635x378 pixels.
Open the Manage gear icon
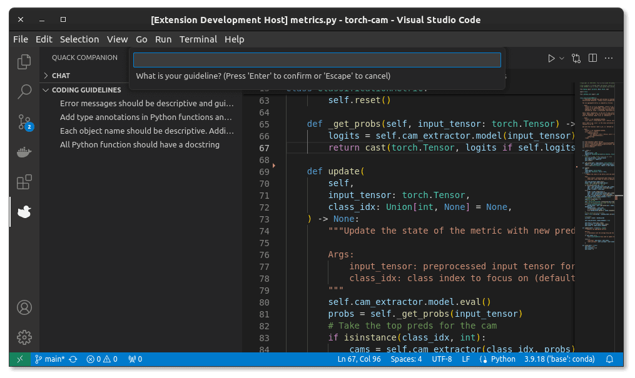coord(24,337)
